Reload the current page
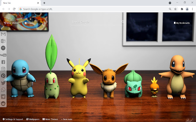This screenshot has width=196, height=122. pos(14,9)
